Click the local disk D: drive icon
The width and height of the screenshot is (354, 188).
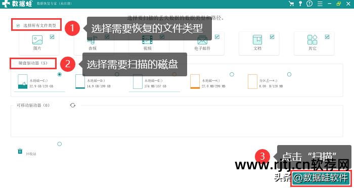(x=80, y=81)
